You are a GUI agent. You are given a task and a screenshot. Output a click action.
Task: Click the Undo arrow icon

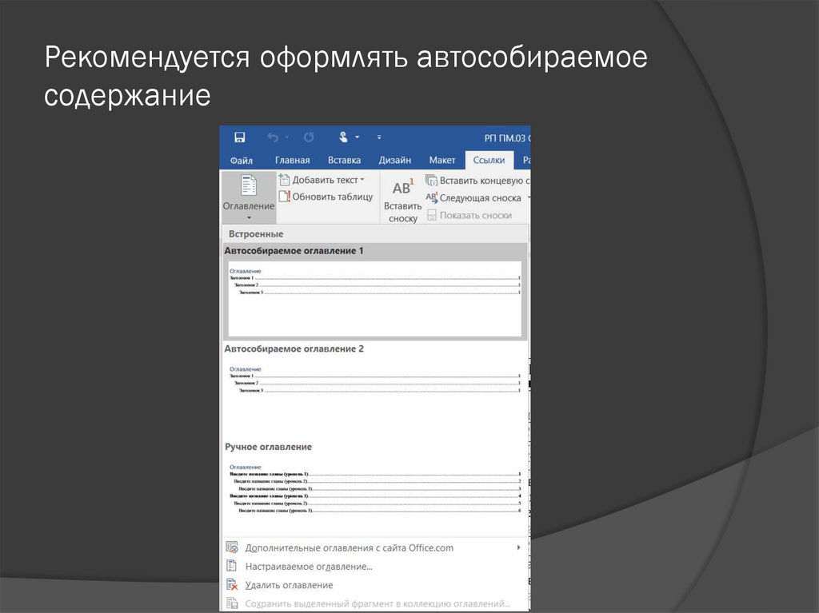coord(273,137)
